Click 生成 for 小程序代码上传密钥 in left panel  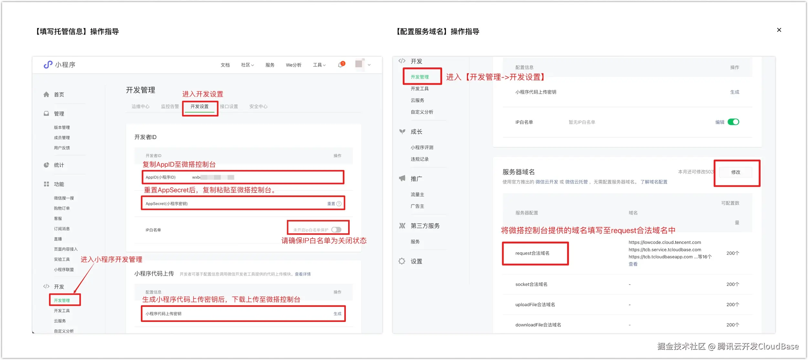(x=337, y=313)
